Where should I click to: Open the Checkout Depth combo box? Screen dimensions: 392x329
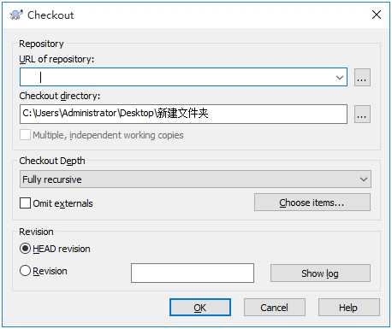coord(195,179)
